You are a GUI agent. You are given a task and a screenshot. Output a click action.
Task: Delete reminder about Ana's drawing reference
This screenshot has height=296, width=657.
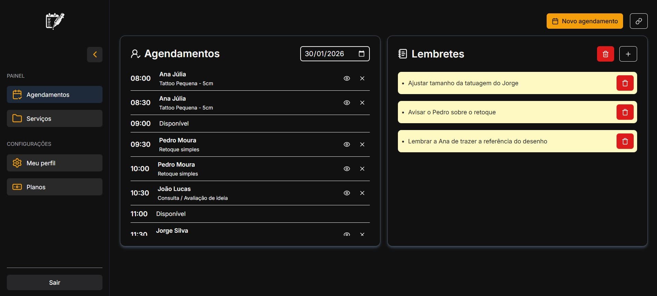(625, 141)
